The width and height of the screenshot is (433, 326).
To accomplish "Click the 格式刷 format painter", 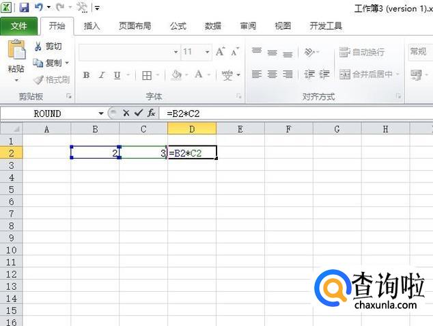I will pyautogui.click(x=51, y=80).
